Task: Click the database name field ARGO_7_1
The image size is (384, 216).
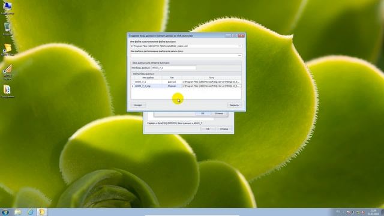Action: [x=173, y=68]
